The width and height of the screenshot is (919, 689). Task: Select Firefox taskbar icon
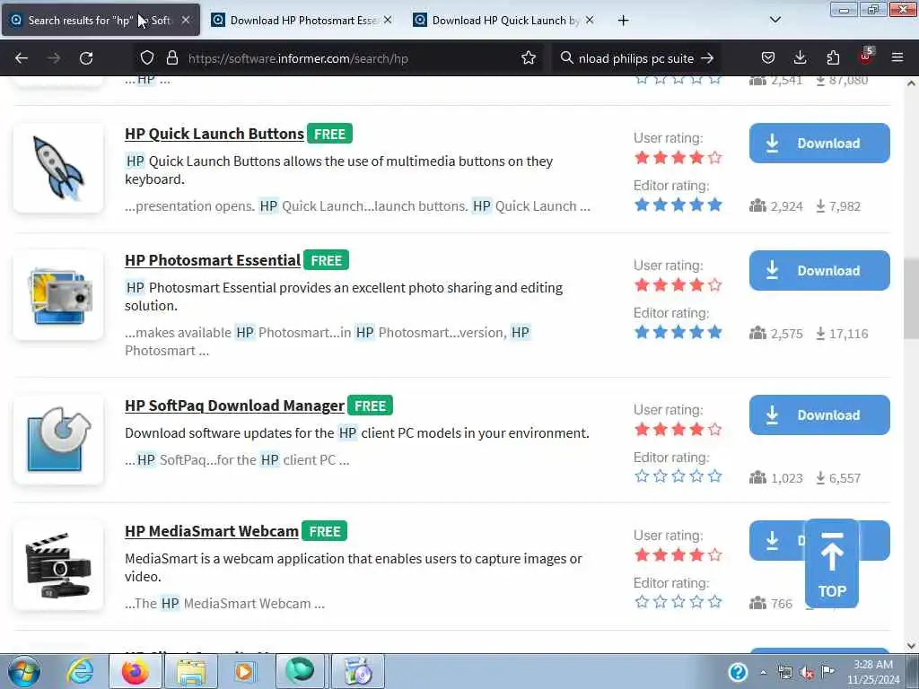tap(135, 671)
